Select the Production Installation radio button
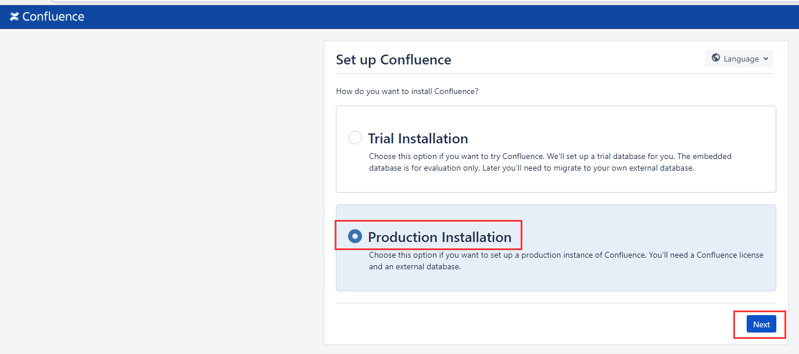Viewport: 799px width, 354px height. click(x=354, y=236)
